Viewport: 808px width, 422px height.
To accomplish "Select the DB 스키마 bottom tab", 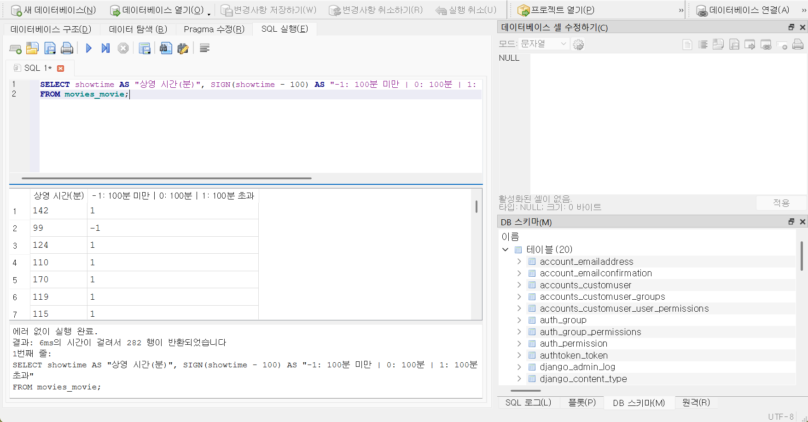I will (639, 403).
